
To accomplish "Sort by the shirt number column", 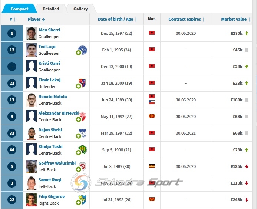I will pyautogui.click(x=13, y=19).
